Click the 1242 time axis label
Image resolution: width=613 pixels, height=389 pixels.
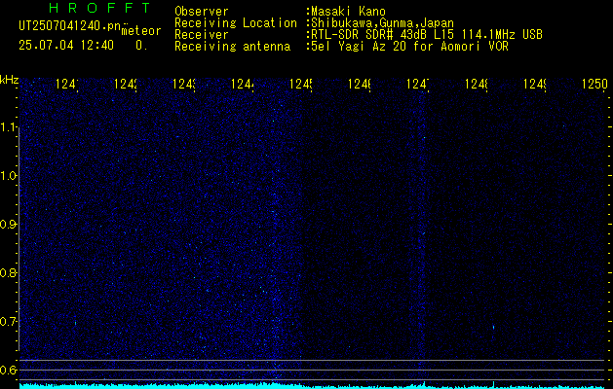pyautogui.click(x=125, y=84)
